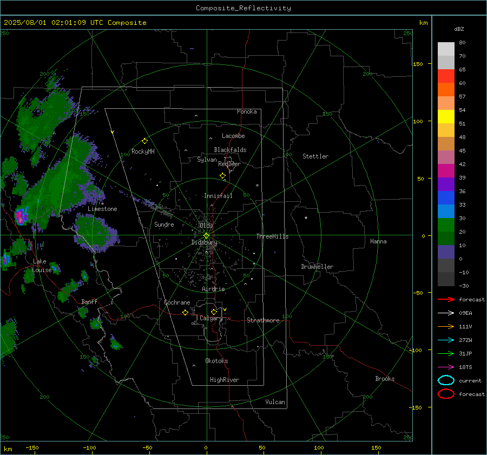Screen dimensions: 487x455
Task: Click the cyan 'current' ellipse icon
Action: point(446,380)
